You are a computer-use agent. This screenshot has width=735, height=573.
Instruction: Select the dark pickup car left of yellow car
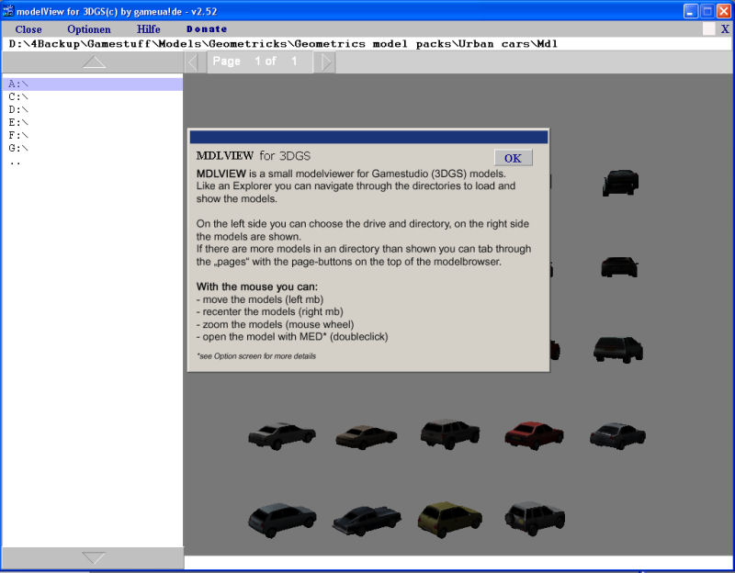point(367,521)
